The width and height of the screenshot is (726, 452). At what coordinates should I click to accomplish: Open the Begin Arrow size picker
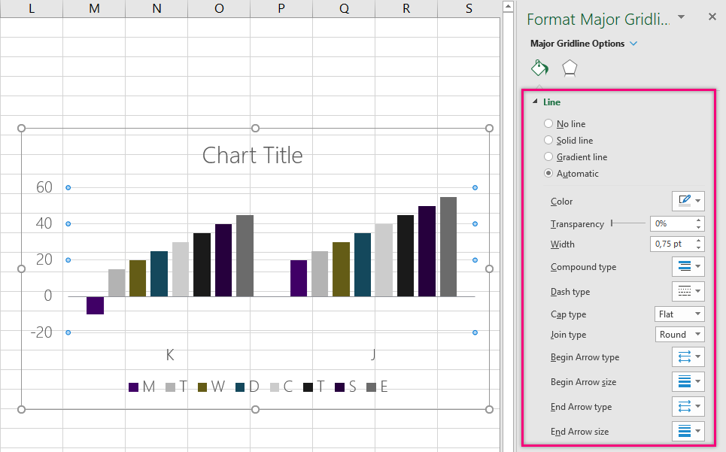[x=688, y=381]
